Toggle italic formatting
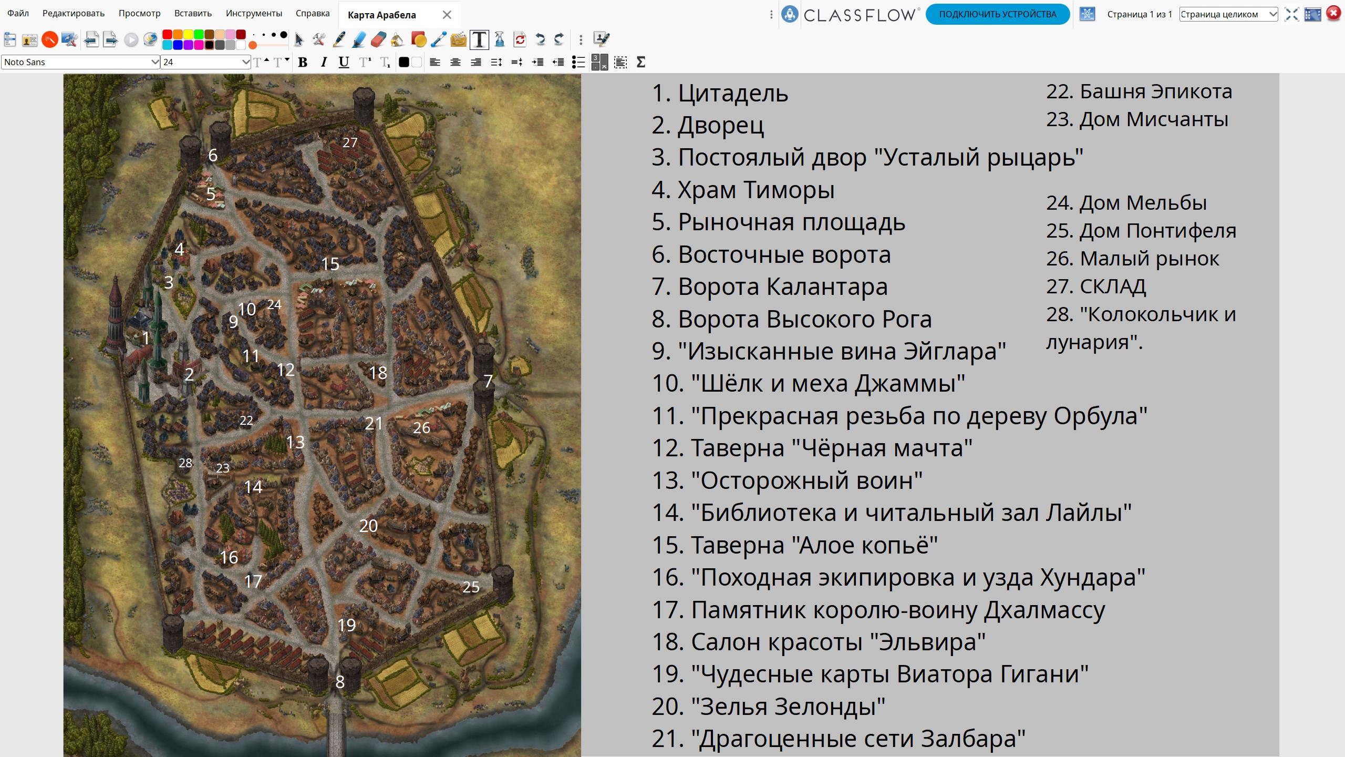1345x757 pixels. pyautogui.click(x=324, y=63)
